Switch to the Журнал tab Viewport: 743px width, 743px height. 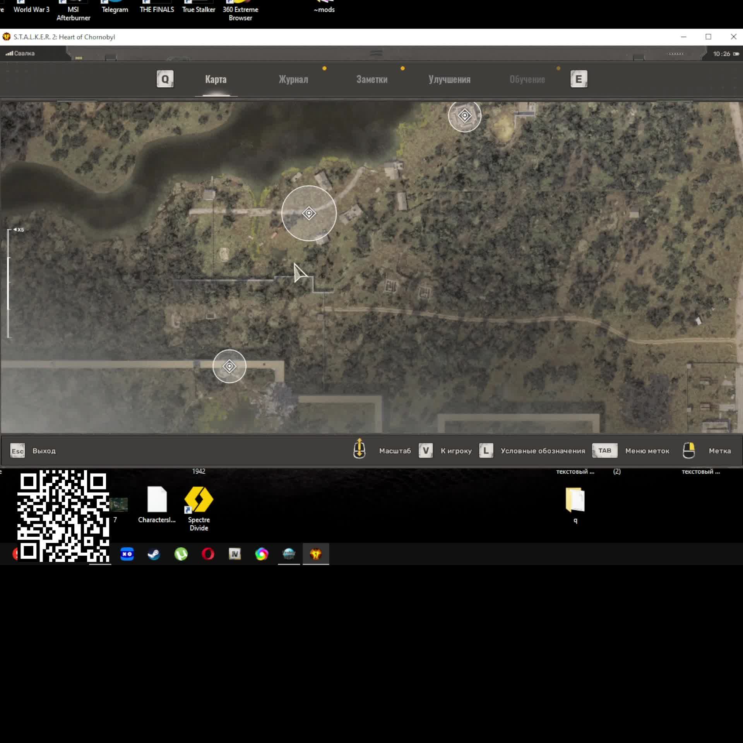point(293,79)
